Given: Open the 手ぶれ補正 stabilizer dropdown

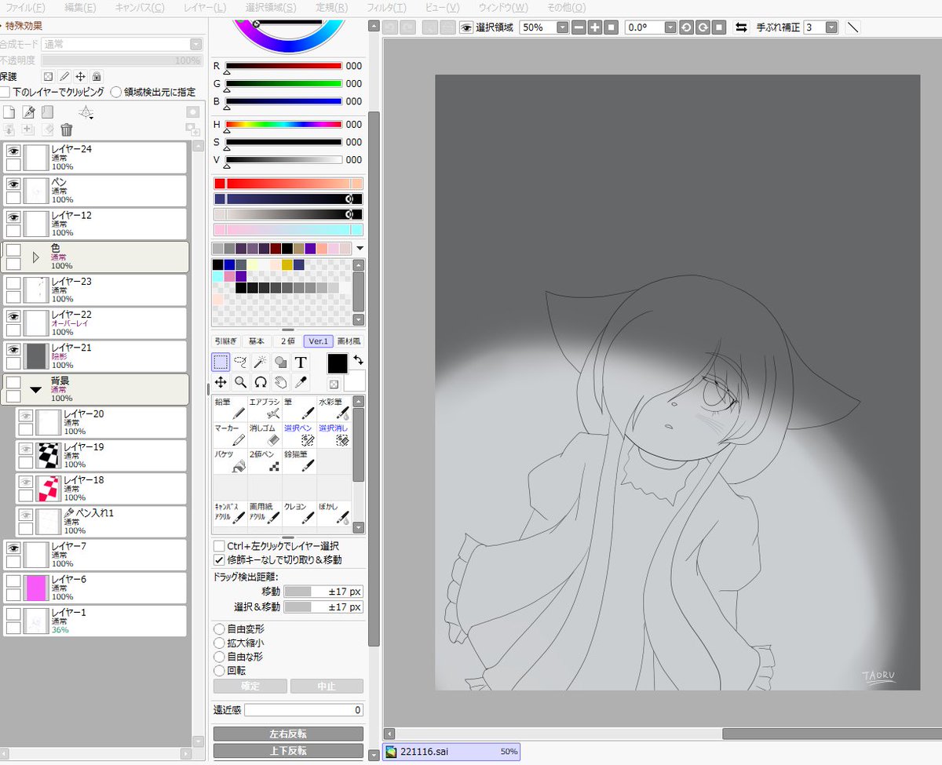Looking at the screenshot, I should tap(831, 27).
